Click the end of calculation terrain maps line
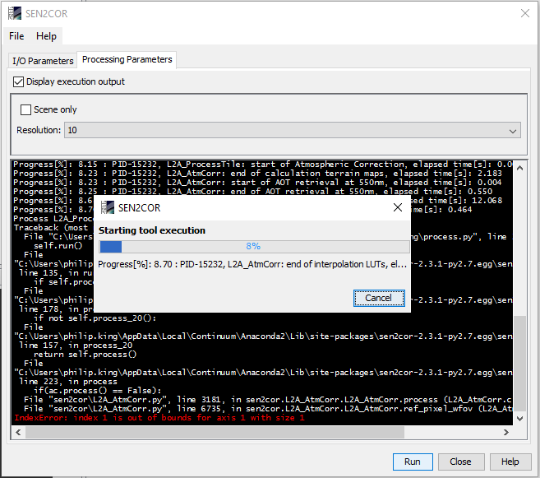 pyautogui.click(x=257, y=174)
